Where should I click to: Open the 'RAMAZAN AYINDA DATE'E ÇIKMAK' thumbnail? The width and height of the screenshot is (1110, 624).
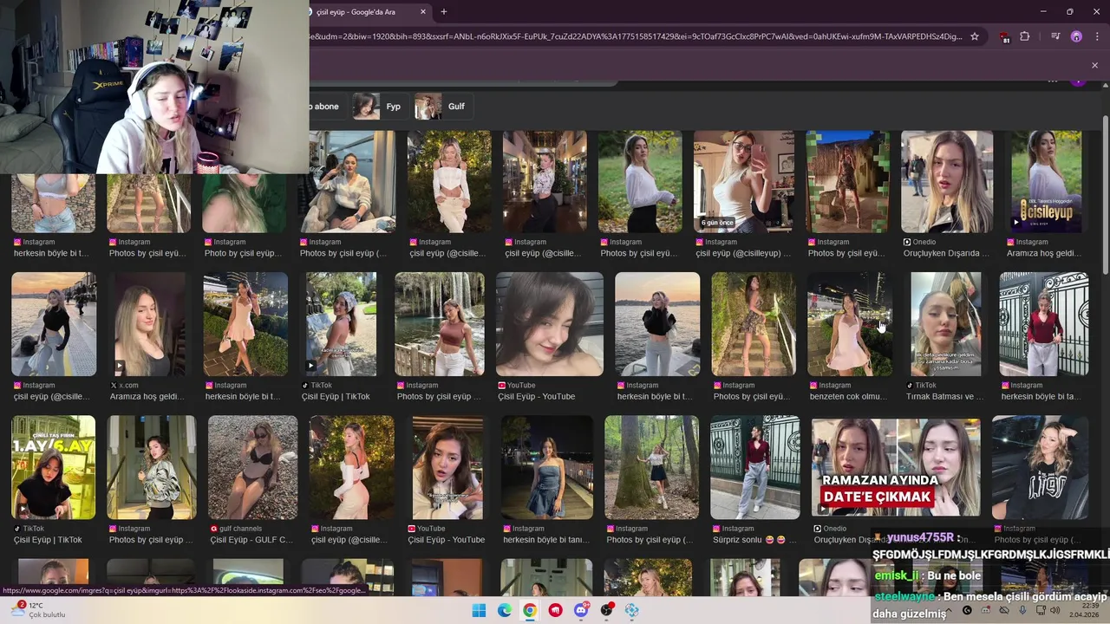pyautogui.click(x=896, y=467)
